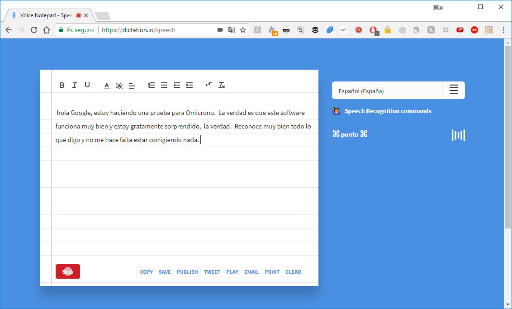The width and height of the screenshot is (512, 309).
Task: Open the text highlight color tool
Action: [119, 85]
